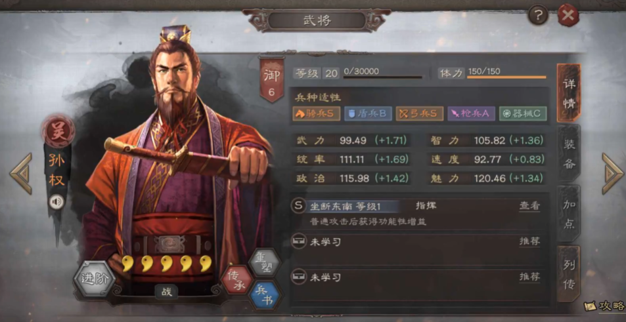Click 推荐 on first unlearned skill slot
The image size is (626, 322).
(529, 241)
